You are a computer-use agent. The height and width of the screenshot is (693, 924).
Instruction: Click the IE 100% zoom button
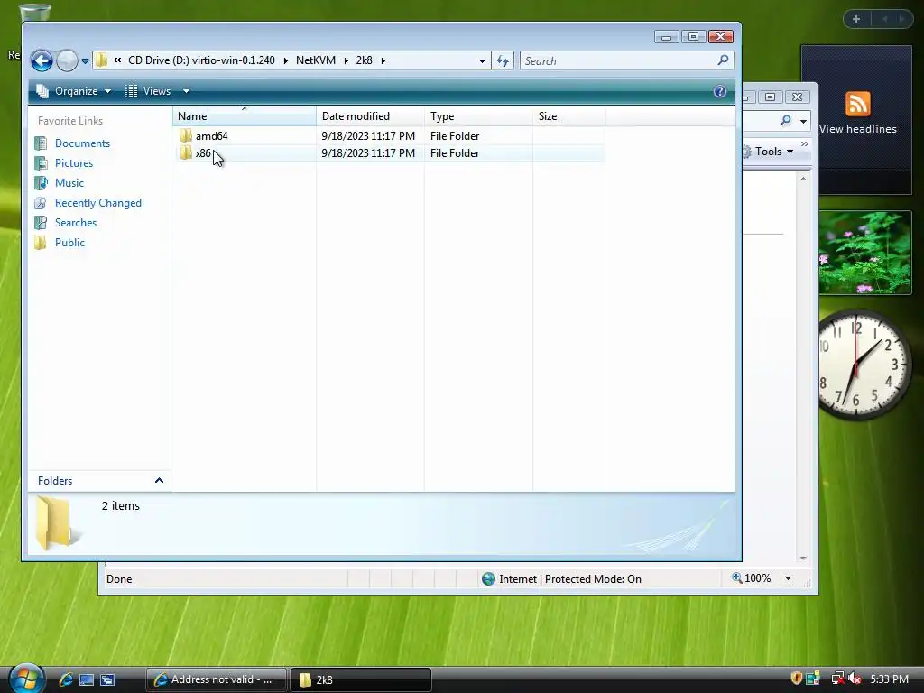752,578
